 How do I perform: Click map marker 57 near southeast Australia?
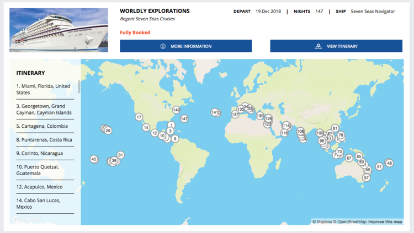point(366,178)
